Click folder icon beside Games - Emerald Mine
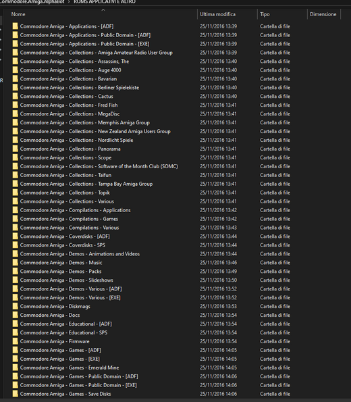Screen dimensions: 351x402 click(x=16, y=368)
